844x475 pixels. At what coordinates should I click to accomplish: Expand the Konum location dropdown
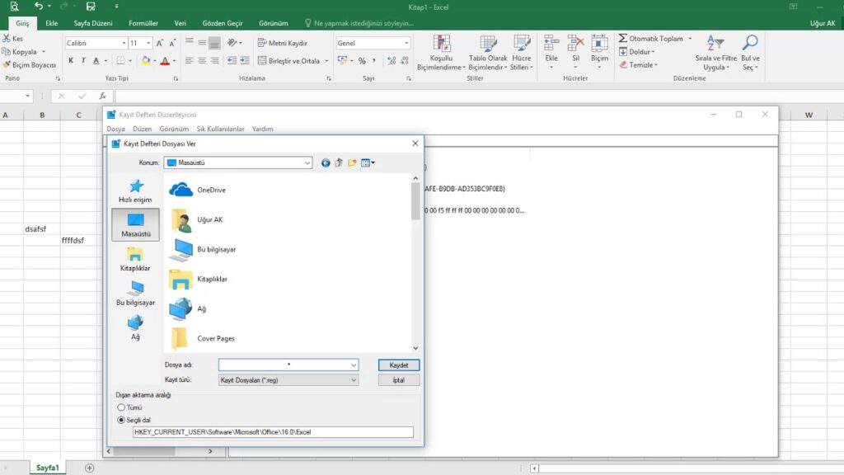point(307,163)
